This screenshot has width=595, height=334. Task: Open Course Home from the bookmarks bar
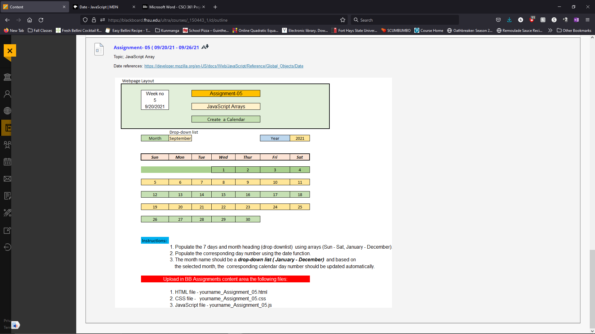(429, 30)
